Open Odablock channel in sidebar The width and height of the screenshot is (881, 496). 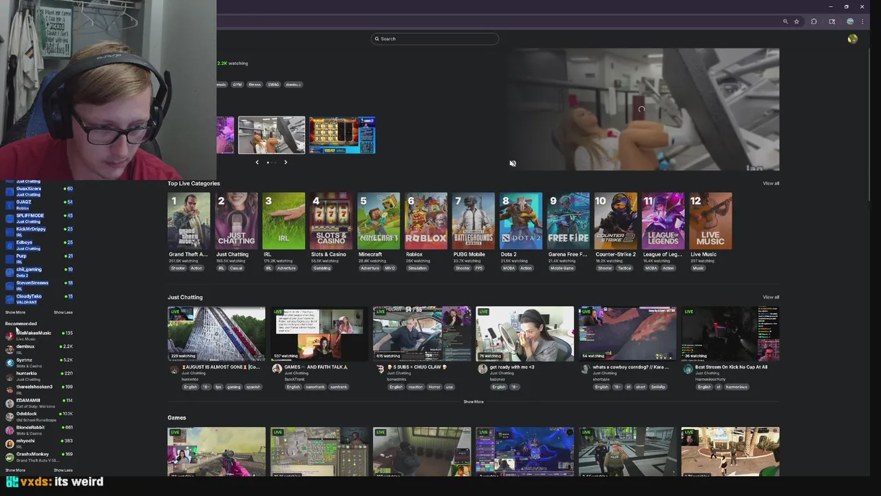click(39, 416)
